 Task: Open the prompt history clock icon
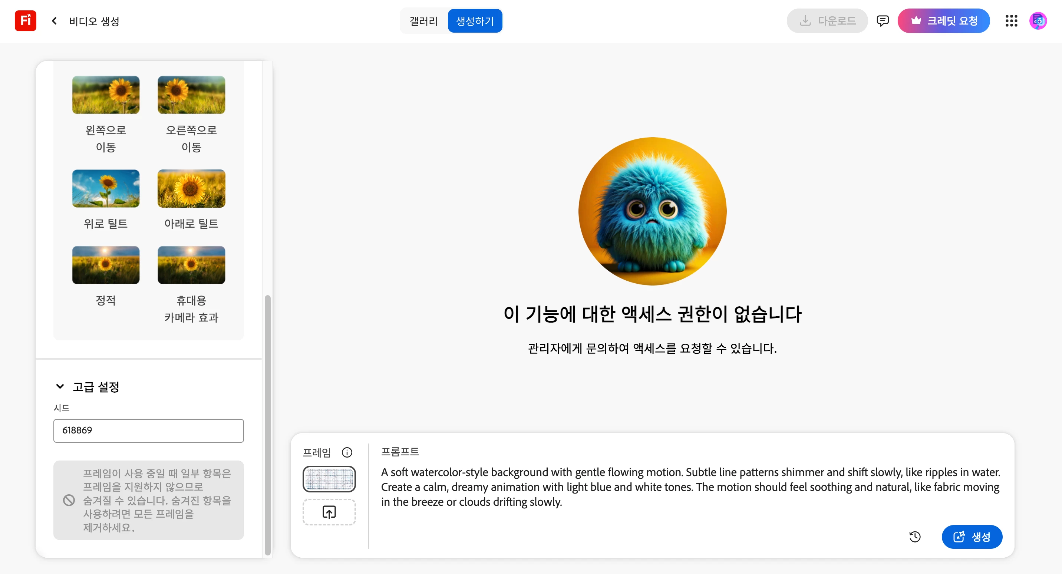(x=914, y=537)
